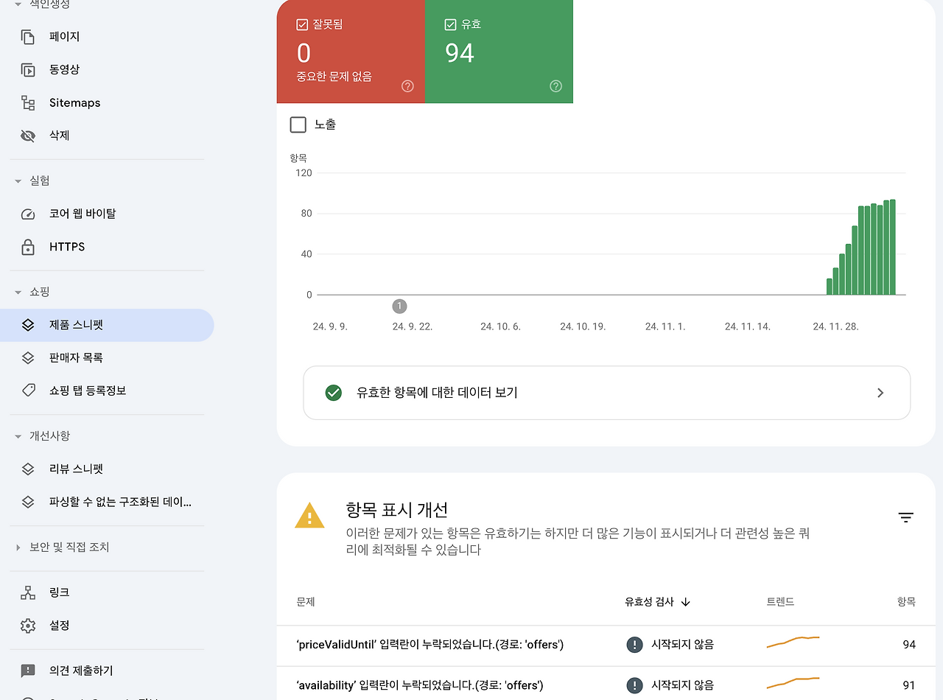Click the item count 91
The height and width of the screenshot is (700, 943).
pos(909,685)
